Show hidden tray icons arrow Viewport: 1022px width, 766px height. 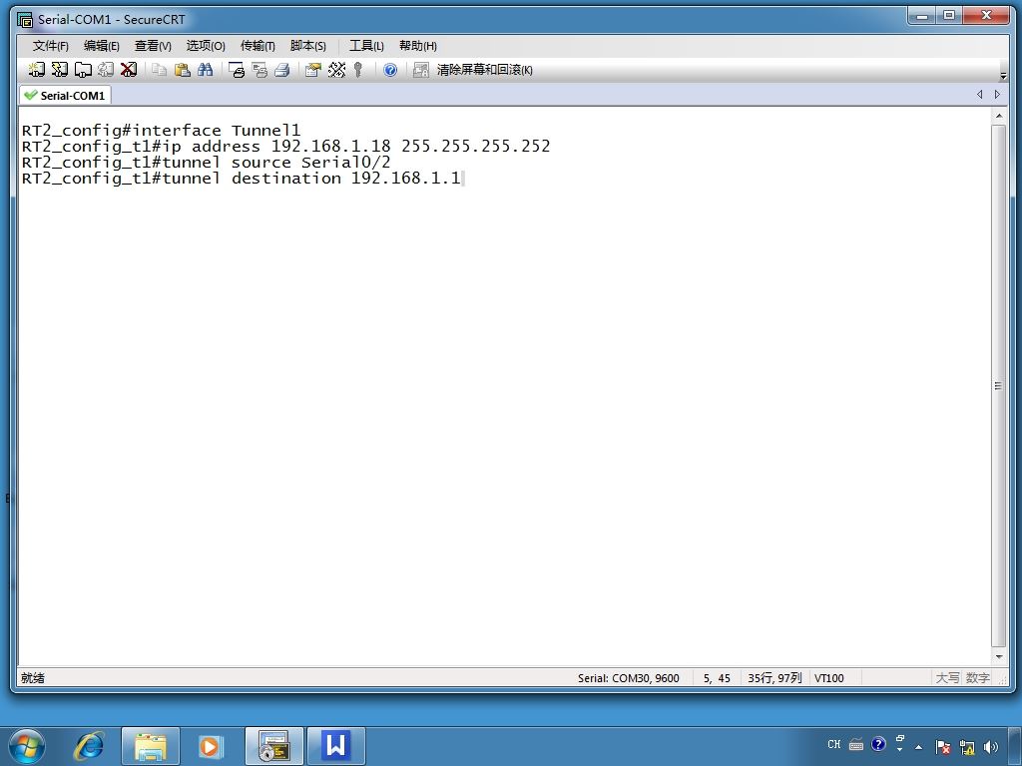pos(918,747)
